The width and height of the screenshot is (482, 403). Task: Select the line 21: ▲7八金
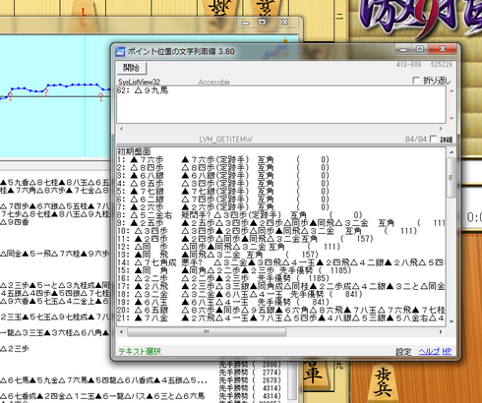pyautogui.click(x=281, y=317)
